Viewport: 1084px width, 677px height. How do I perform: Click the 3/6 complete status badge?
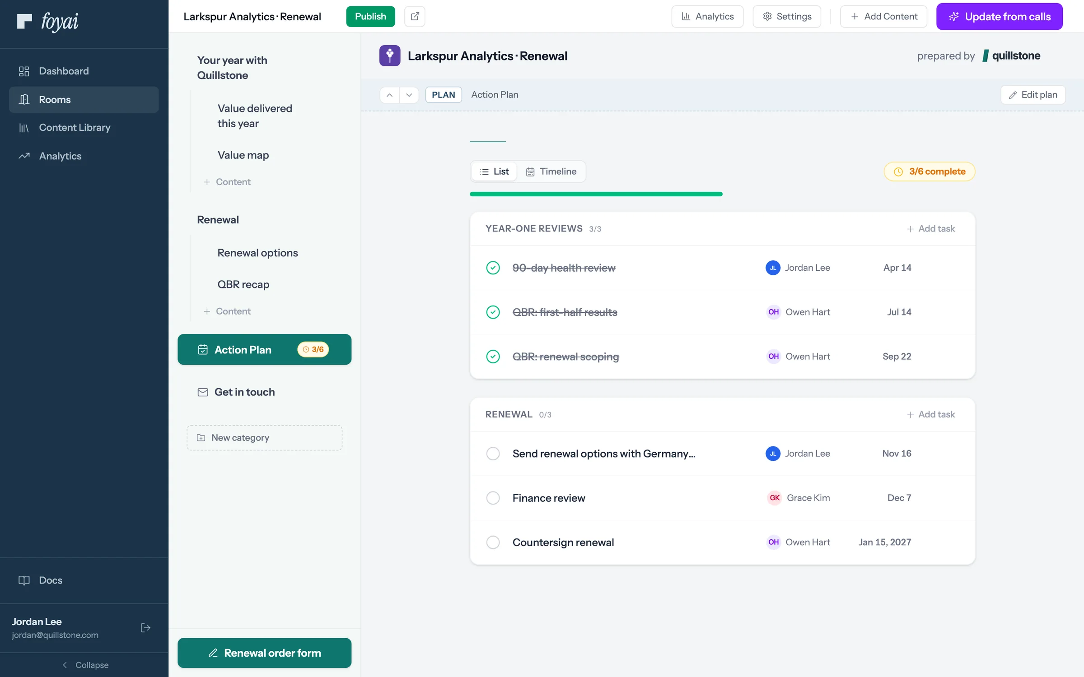tap(930, 172)
